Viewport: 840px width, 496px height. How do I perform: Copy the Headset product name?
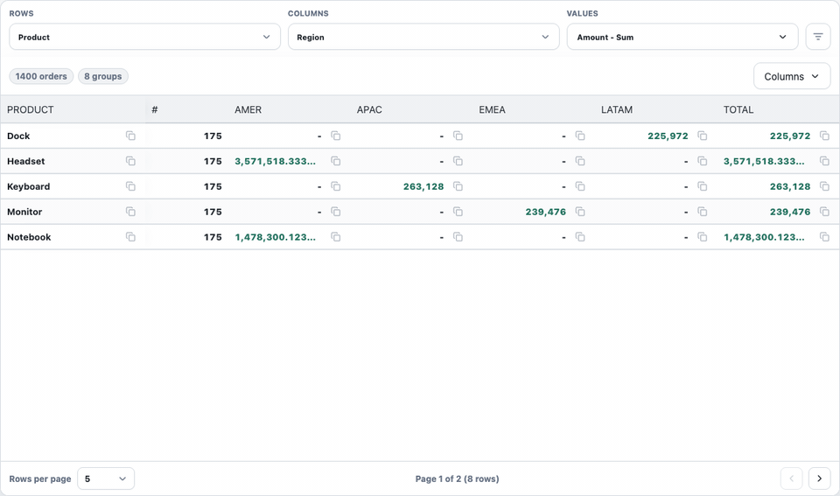130,161
